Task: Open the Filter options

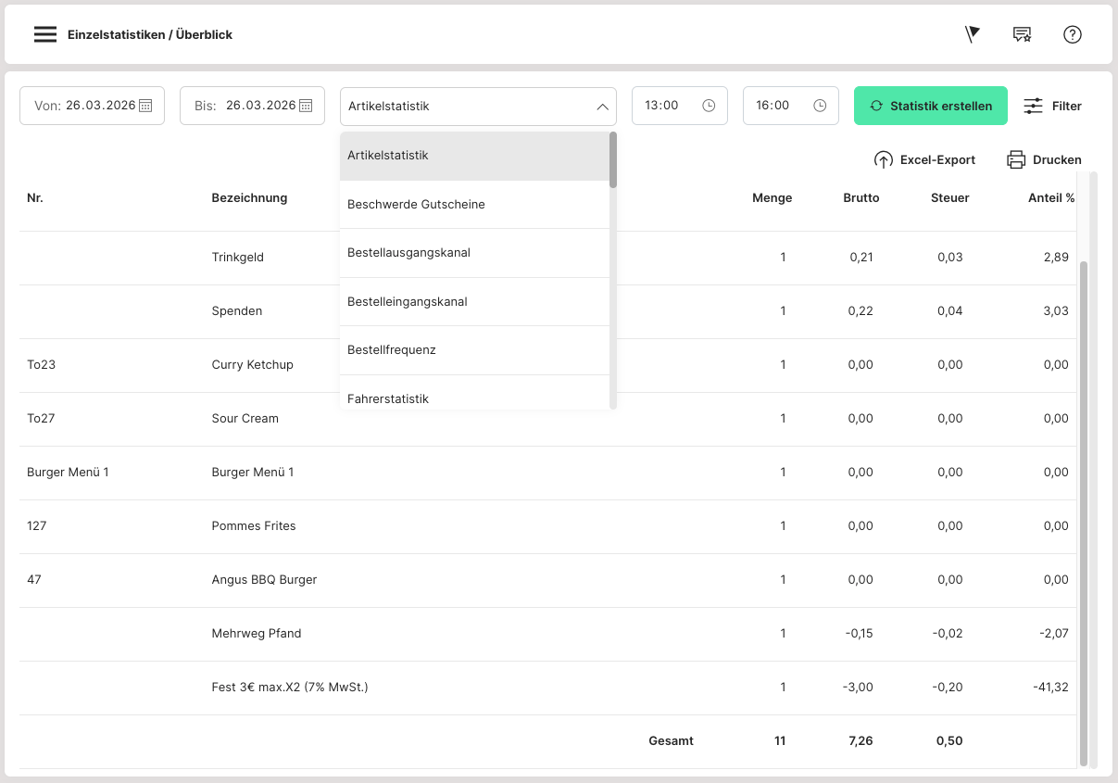Action: point(1053,106)
